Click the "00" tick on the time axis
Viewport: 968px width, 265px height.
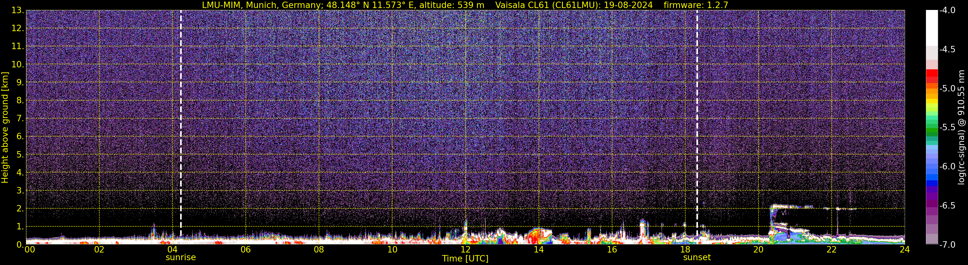coord(30,250)
